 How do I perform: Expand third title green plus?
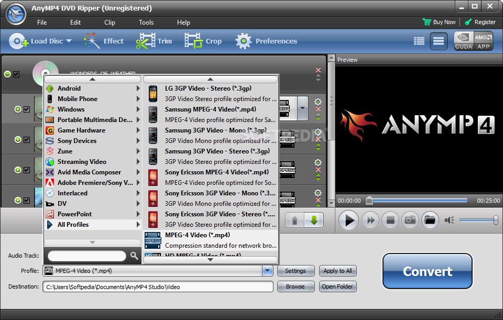pos(18,170)
